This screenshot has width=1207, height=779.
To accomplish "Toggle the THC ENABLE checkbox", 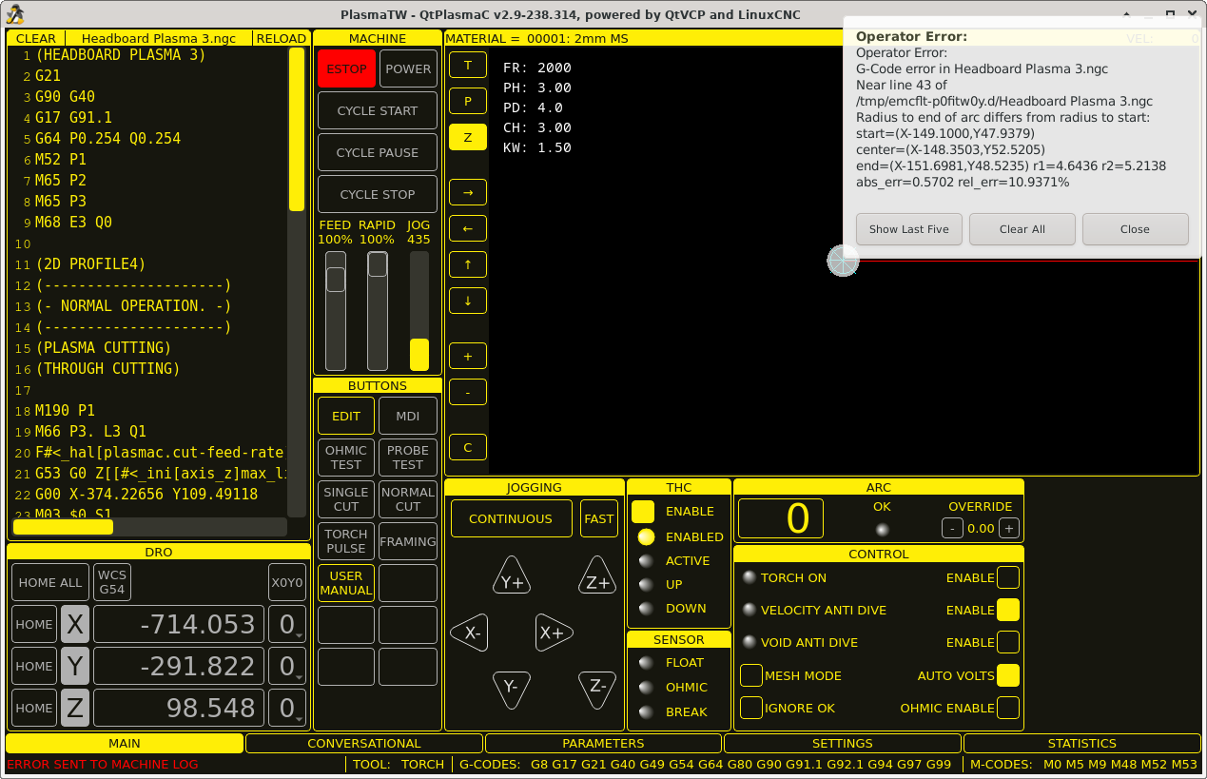I will [x=643, y=512].
